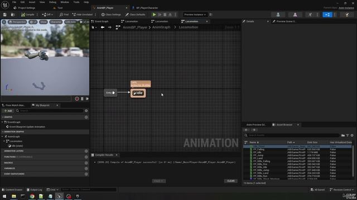This screenshot has height=200, width=357.
Task: Click AnimGraph in the breadcrumb
Action: (x=161, y=27)
